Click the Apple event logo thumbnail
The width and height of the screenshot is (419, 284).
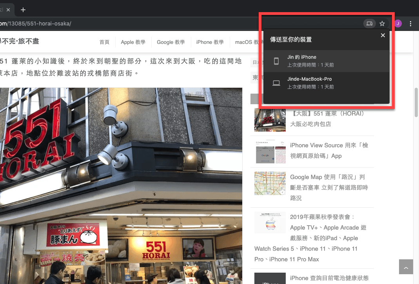pyautogui.click(x=270, y=223)
